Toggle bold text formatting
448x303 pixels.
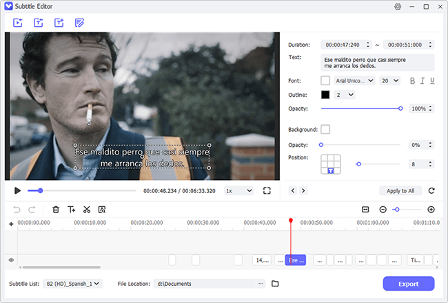[x=412, y=81]
